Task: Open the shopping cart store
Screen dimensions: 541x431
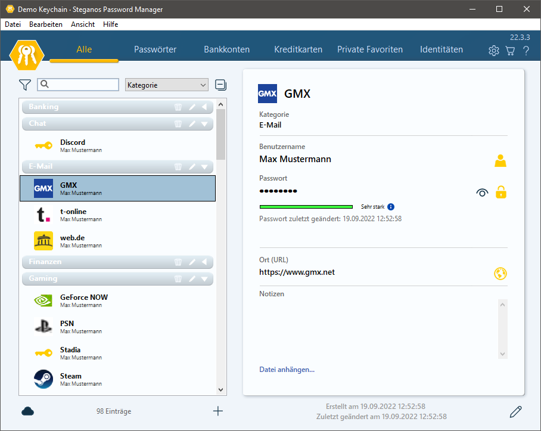Action: pos(510,51)
